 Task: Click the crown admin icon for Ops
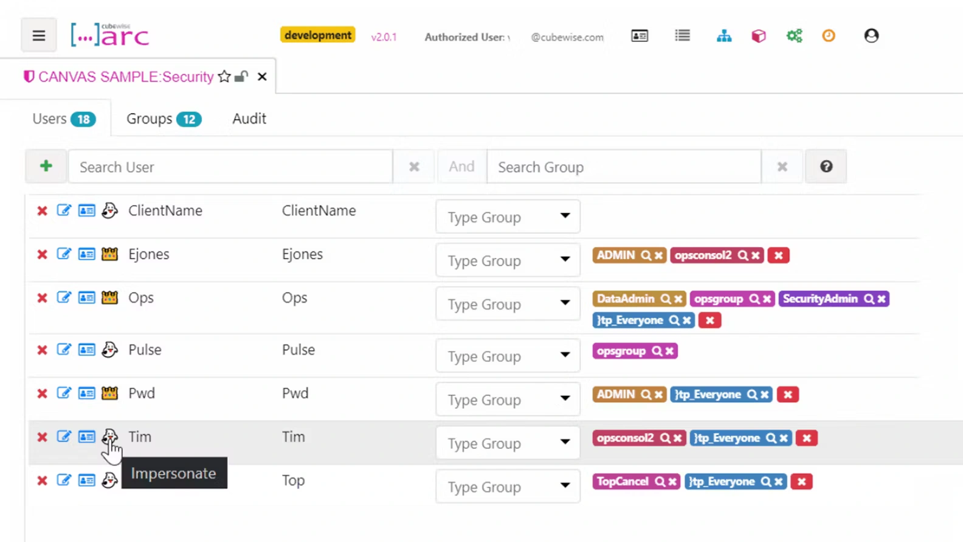click(109, 298)
